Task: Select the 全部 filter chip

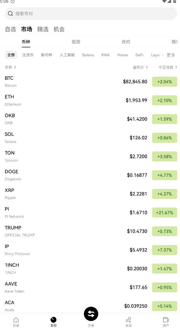Action: pyautogui.click(x=11, y=55)
